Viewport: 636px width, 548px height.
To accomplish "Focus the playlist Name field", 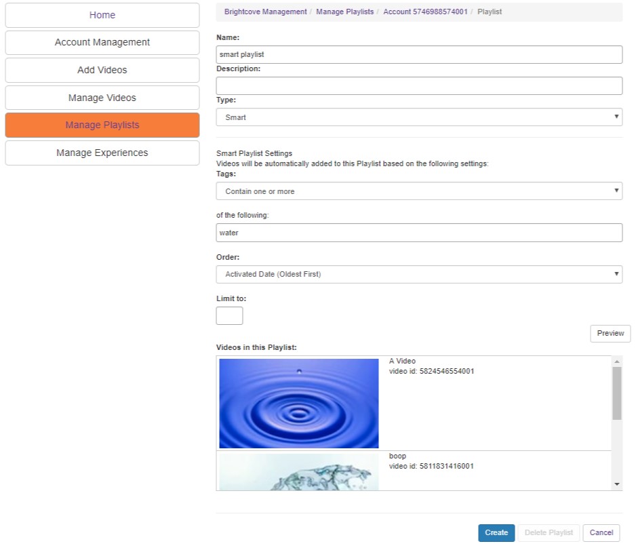I will (x=419, y=54).
